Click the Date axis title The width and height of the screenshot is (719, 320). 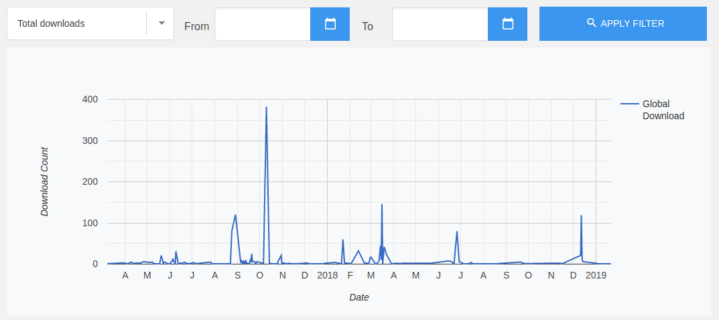coord(359,297)
